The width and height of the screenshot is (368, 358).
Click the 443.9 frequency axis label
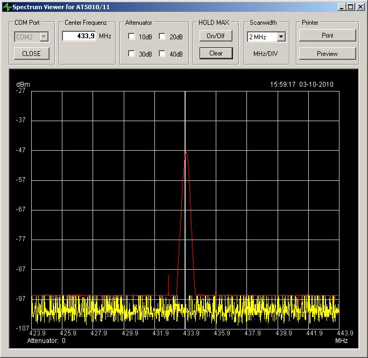(x=345, y=333)
